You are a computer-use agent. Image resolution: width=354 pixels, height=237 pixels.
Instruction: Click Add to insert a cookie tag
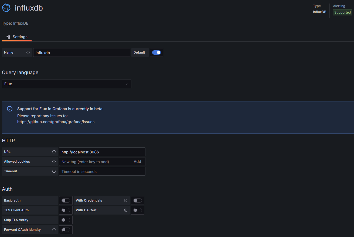coord(137,162)
